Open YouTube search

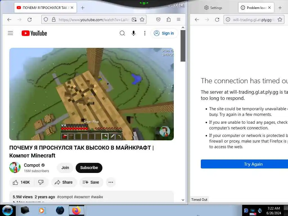(x=122, y=33)
